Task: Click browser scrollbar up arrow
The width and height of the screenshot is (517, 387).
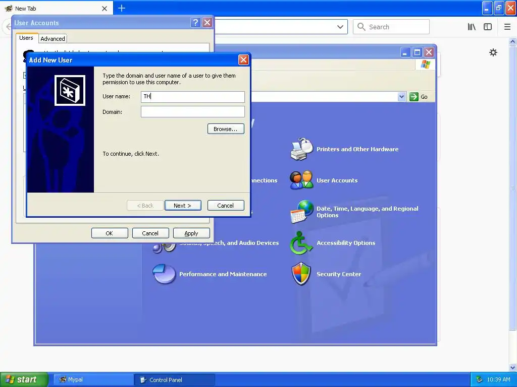Action: pos(512,41)
